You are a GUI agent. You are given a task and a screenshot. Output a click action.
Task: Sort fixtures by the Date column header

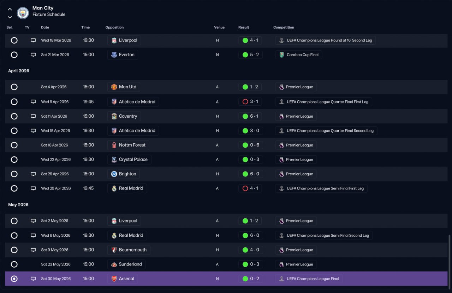point(45,27)
